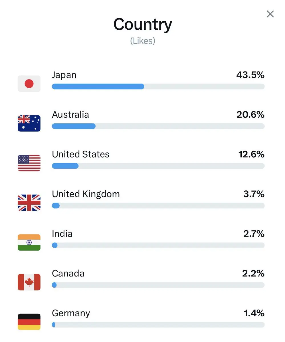This screenshot has height=342, width=285.
Task: Click the 1.4% percentage for Germany
Action: pos(254,313)
